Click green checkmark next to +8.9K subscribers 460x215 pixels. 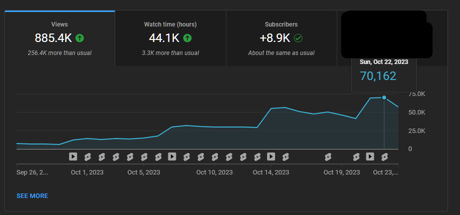coord(298,37)
